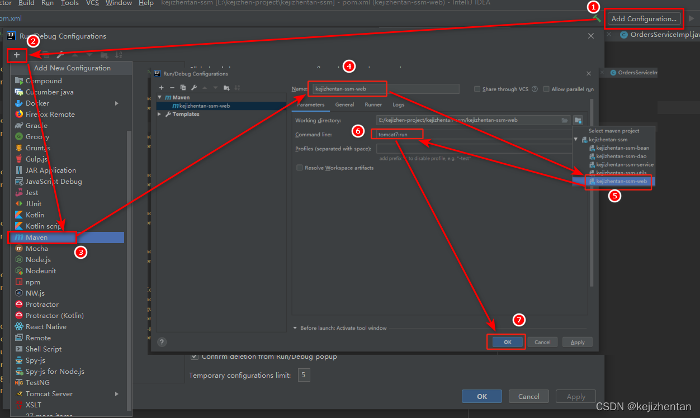This screenshot has width=700, height=418.
Task: Collapse kejizhentan-ssm in Select maven project
Action: click(576, 139)
